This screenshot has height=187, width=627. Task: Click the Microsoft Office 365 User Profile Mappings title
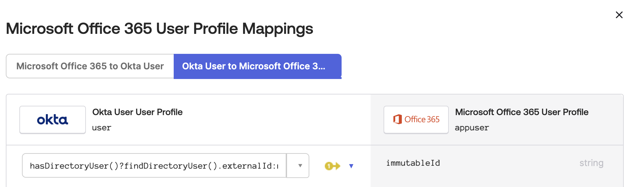(159, 29)
